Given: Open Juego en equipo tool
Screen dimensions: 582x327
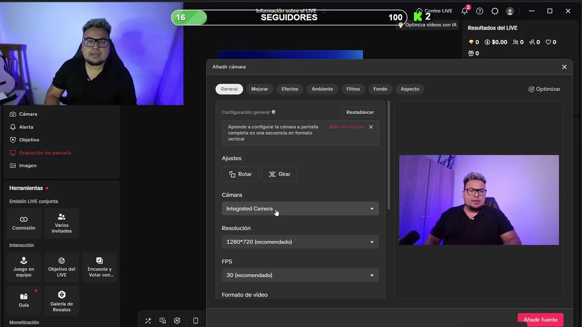Looking at the screenshot, I should tap(24, 267).
